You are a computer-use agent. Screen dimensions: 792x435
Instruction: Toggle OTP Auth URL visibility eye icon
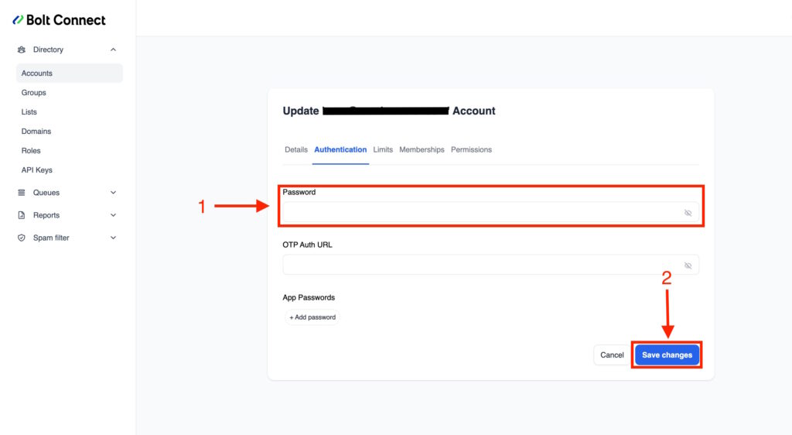(x=688, y=265)
